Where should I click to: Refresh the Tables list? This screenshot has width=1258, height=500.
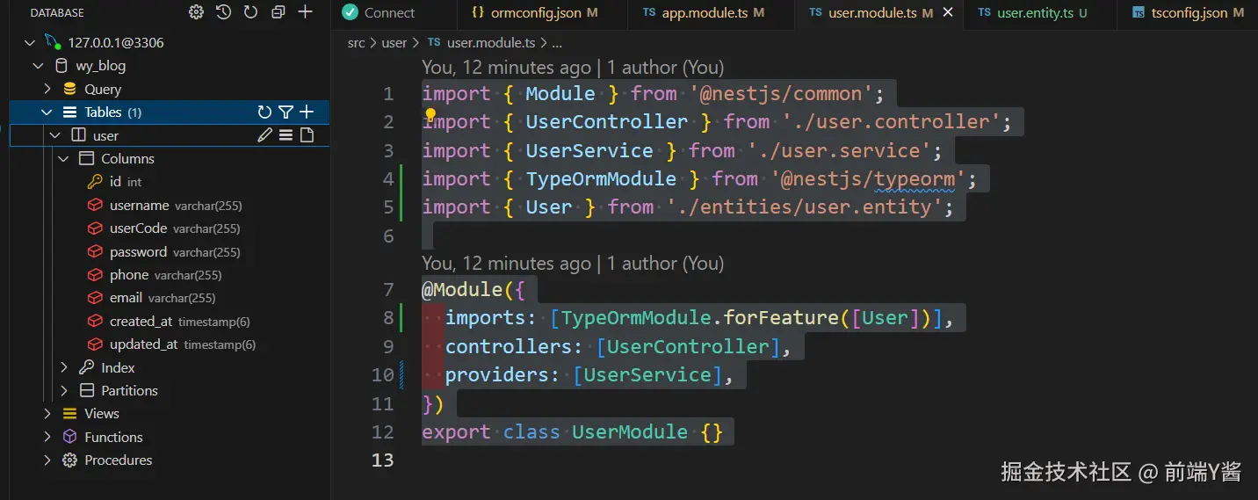264,112
